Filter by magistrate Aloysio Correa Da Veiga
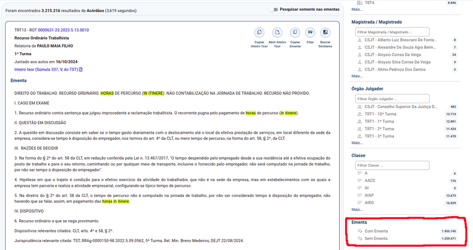This screenshot has width=473, height=250. click(x=394, y=55)
